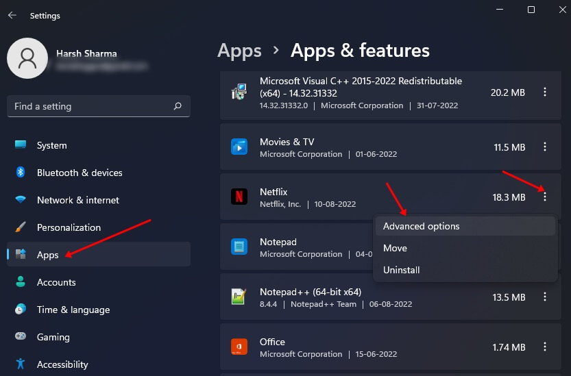Click the Office app icon

click(x=239, y=347)
